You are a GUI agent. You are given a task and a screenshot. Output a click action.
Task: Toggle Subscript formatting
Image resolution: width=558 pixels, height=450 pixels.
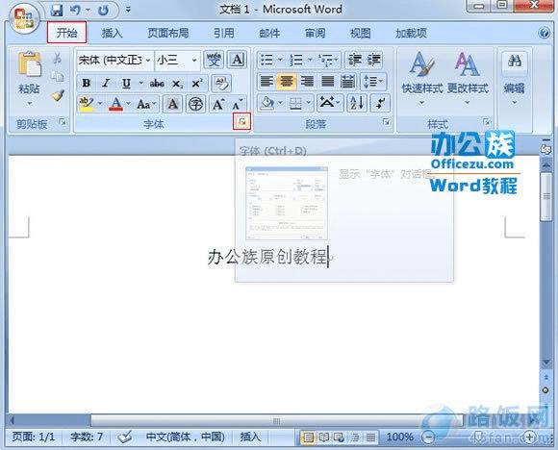tap(177, 84)
